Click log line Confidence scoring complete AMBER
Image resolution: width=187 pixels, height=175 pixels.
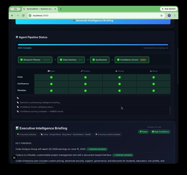(x=42, y=111)
